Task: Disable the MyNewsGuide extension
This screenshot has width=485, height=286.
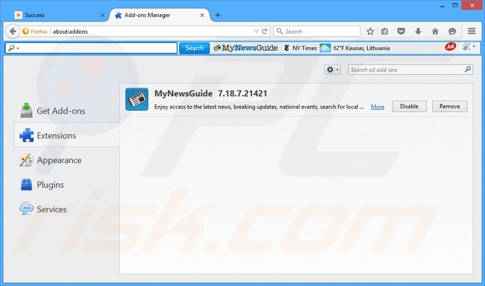Action: click(409, 106)
